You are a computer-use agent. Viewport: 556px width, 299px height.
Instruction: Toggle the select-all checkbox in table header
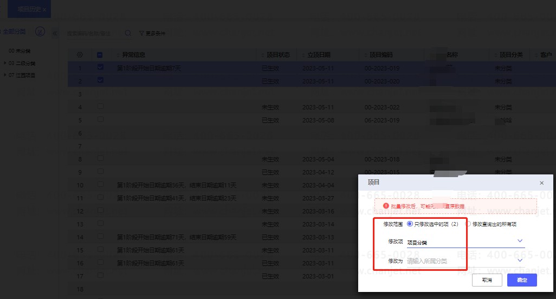click(x=100, y=55)
